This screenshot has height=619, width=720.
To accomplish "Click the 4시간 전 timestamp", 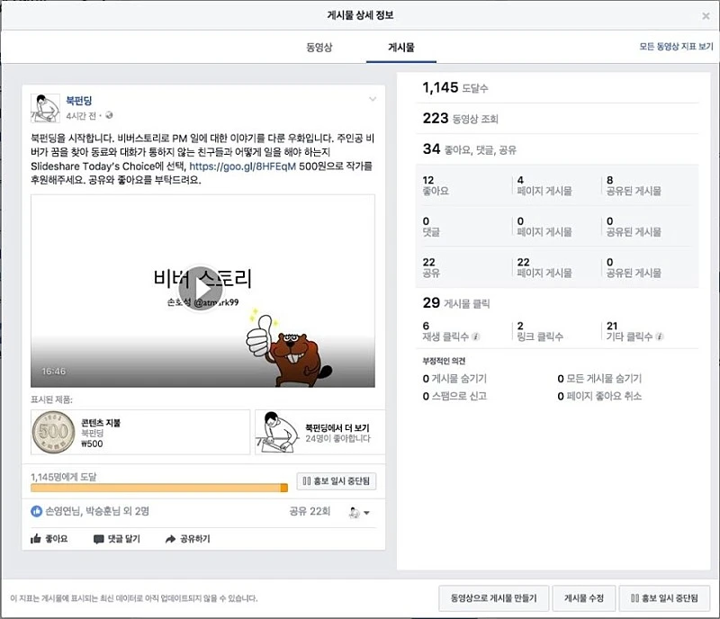I will [81, 116].
